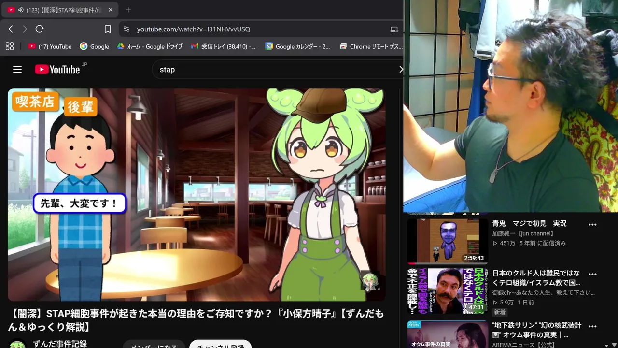Open the 日本のクルド人 video thumbnail
Viewport: 618px width, 348px height.
pyautogui.click(x=447, y=291)
